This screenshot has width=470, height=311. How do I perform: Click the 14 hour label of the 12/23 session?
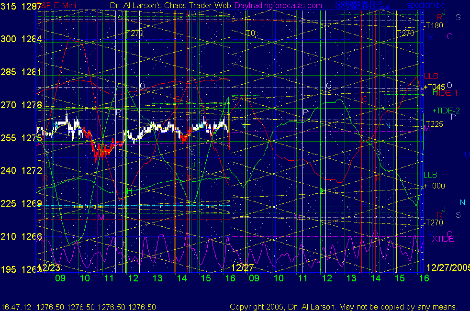click(x=182, y=278)
